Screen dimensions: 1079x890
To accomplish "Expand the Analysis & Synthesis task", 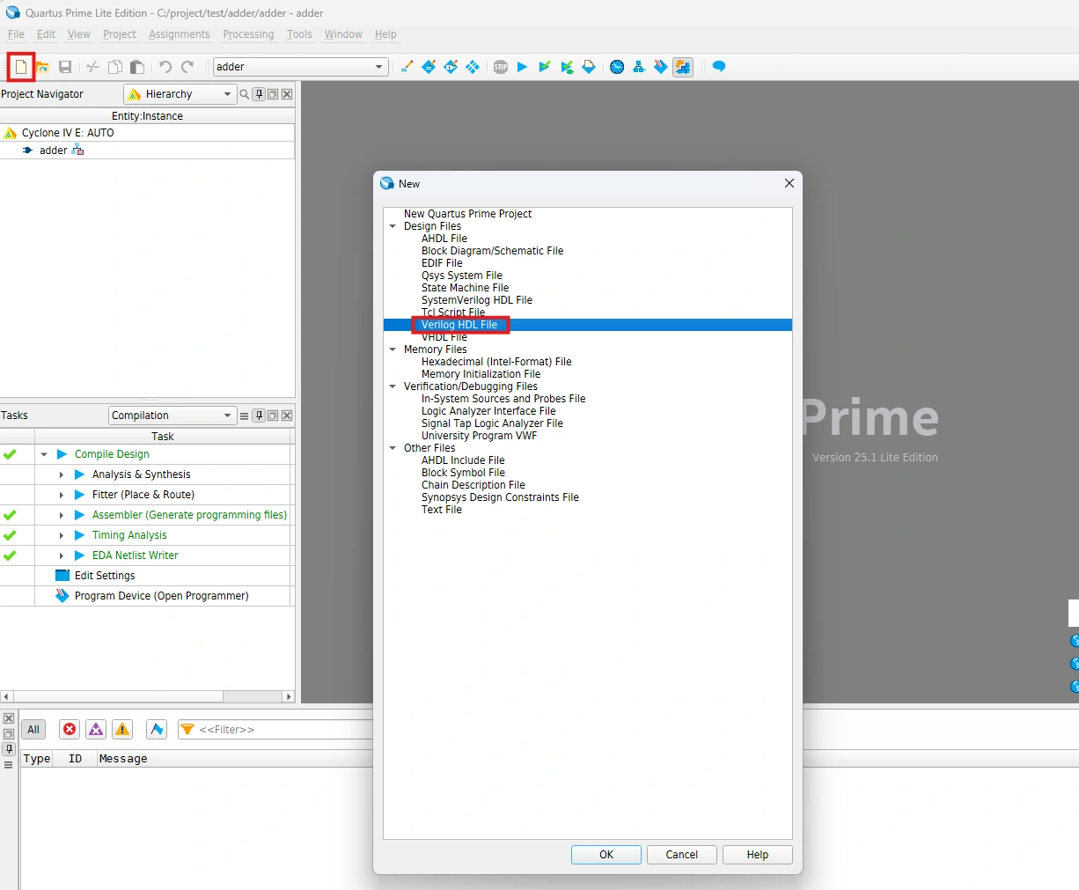I will pyautogui.click(x=62, y=474).
